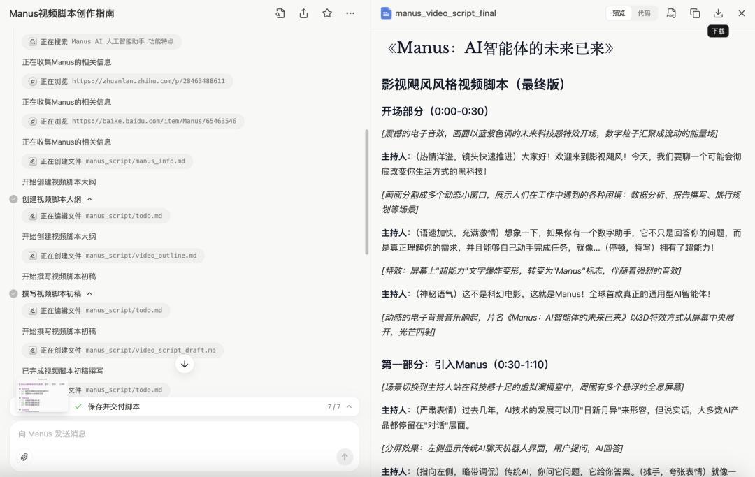Expand the 7/7 task progress chevron
This screenshot has height=477, width=755.
[349, 406]
